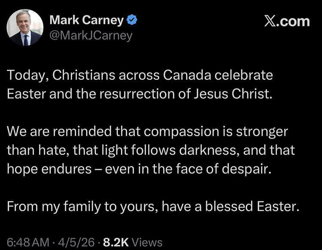Click the "Views" label
This screenshot has height=250, width=322.
click(x=147, y=242)
